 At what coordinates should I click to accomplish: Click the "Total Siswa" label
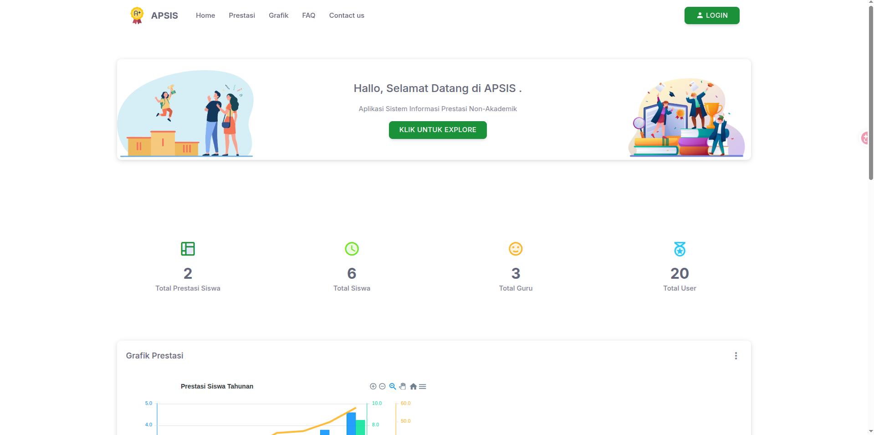pyautogui.click(x=352, y=288)
